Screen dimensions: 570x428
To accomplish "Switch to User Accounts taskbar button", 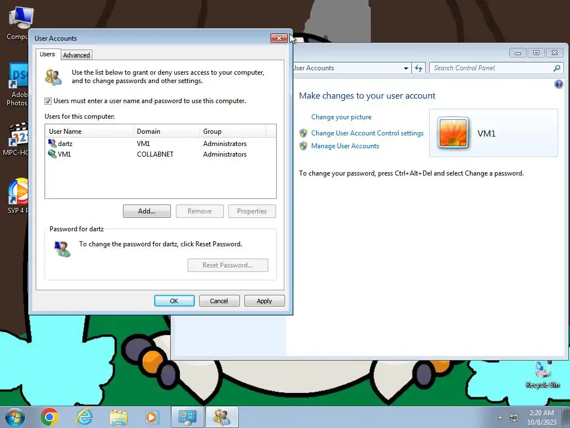I will (x=222, y=417).
